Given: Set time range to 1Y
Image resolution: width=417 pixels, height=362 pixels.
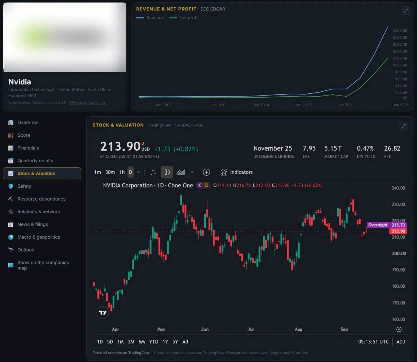Looking at the screenshot, I should pos(165,342).
